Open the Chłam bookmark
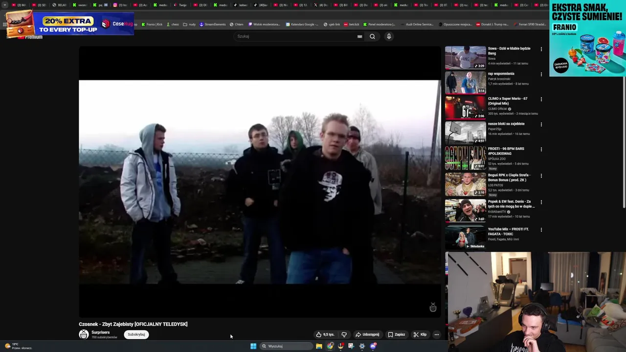The image size is (626, 352). [x=237, y=24]
